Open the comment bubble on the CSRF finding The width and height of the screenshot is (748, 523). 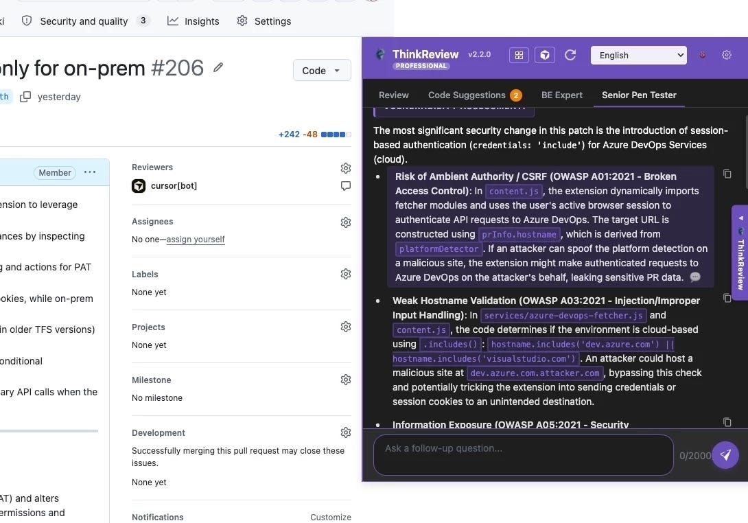click(695, 277)
